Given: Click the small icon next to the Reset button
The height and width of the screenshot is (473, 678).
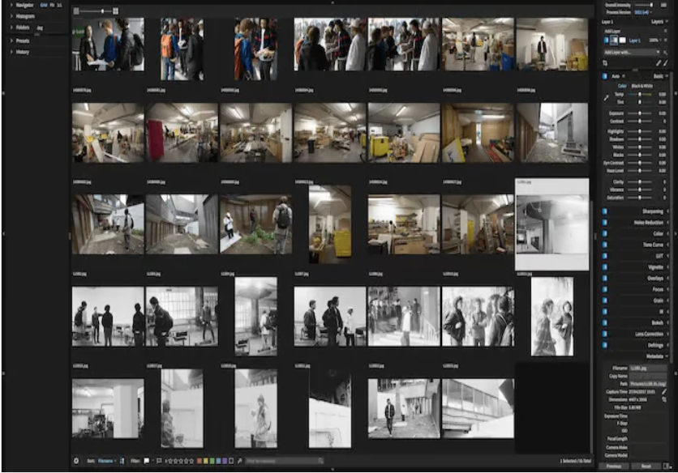Looking at the screenshot, I should [666, 466].
